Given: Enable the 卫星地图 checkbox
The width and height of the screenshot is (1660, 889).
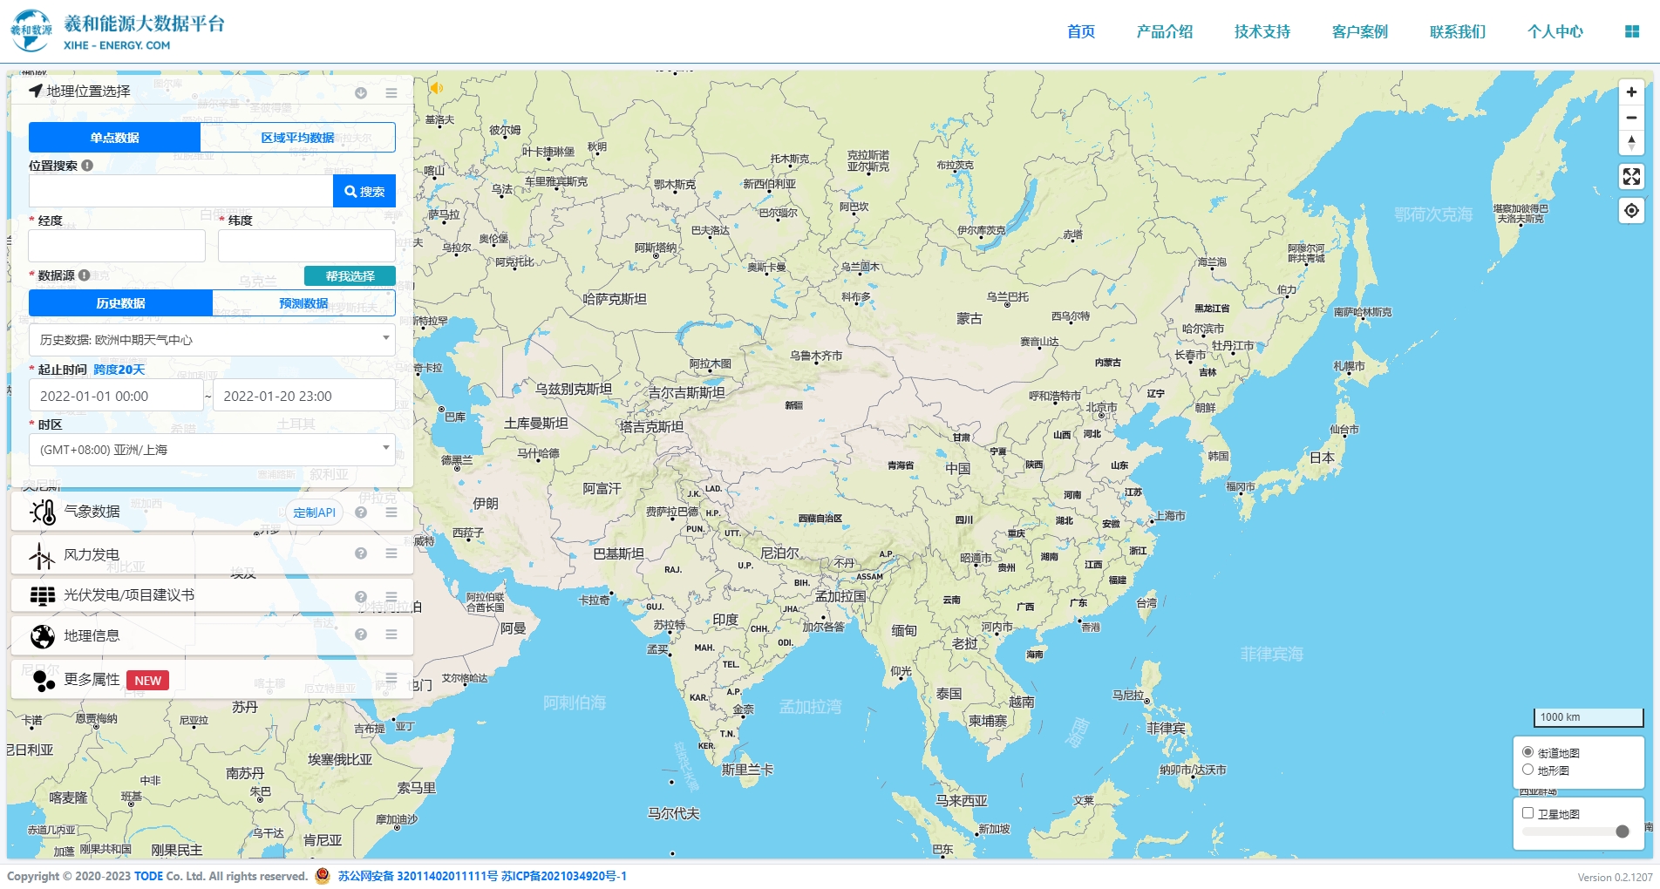Looking at the screenshot, I should [1527, 813].
